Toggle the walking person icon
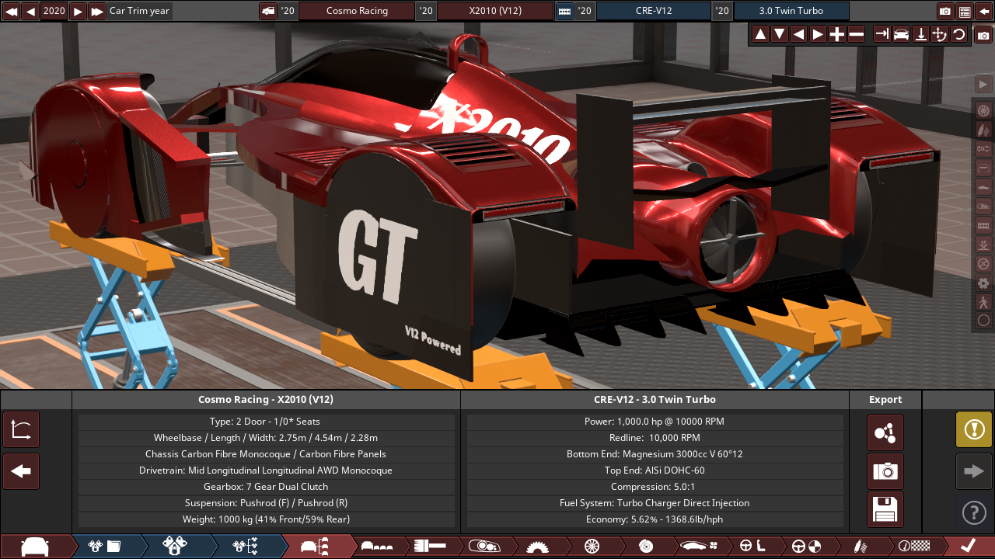The height and width of the screenshot is (559, 995). click(983, 302)
